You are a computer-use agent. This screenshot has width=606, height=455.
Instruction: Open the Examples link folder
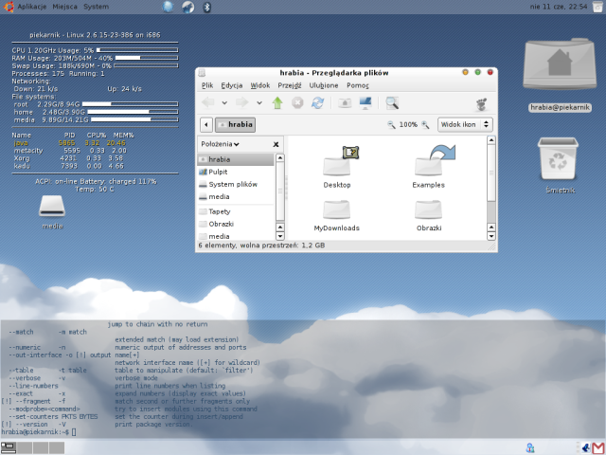click(429, 167)
